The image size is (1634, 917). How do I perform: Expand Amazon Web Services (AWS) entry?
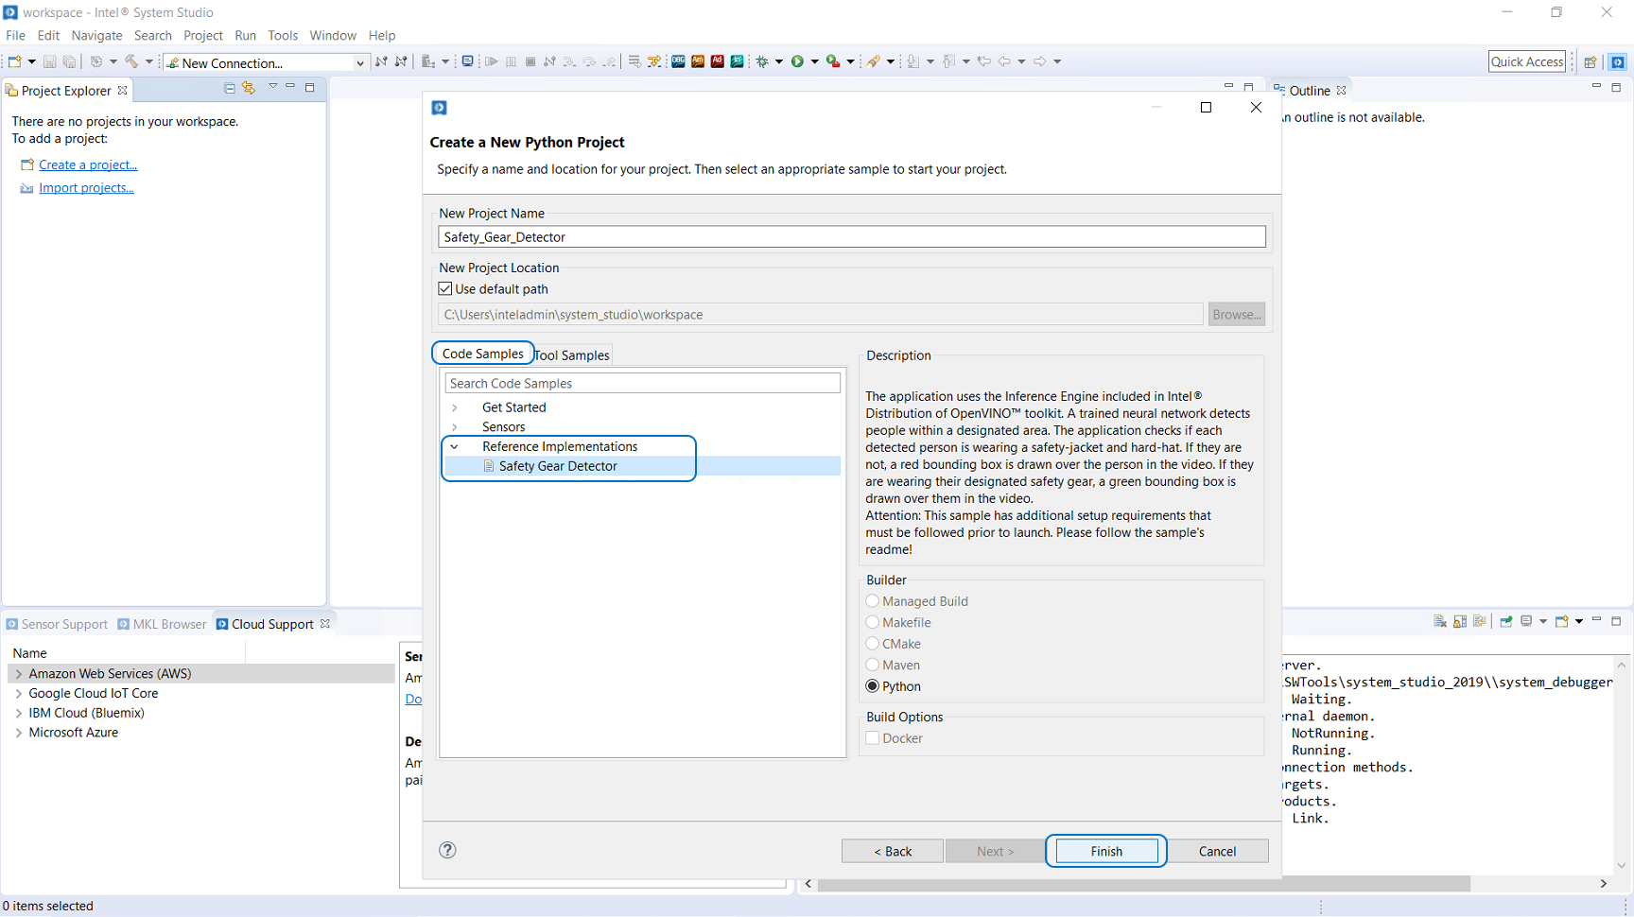click(19, 674)
